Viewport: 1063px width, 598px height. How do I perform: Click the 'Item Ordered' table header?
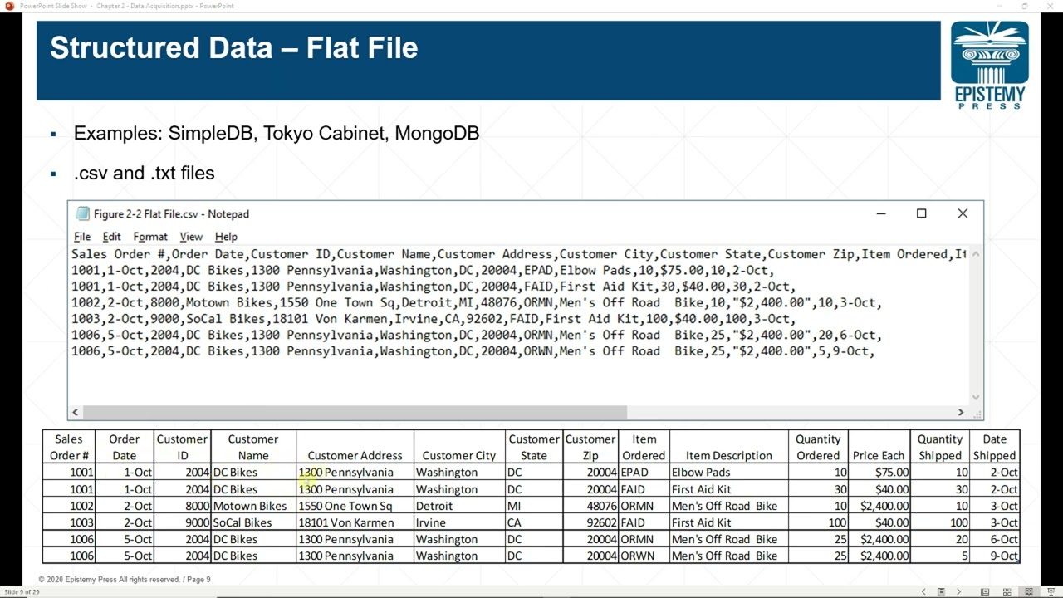click(644, 447)
